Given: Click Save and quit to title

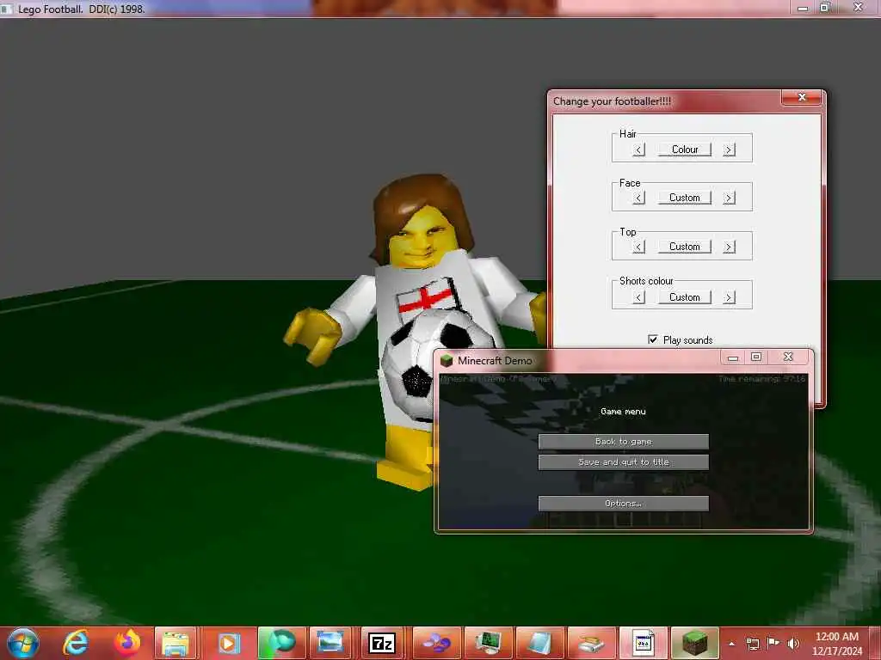Looking at the screenshot, I should click(623, 461).
